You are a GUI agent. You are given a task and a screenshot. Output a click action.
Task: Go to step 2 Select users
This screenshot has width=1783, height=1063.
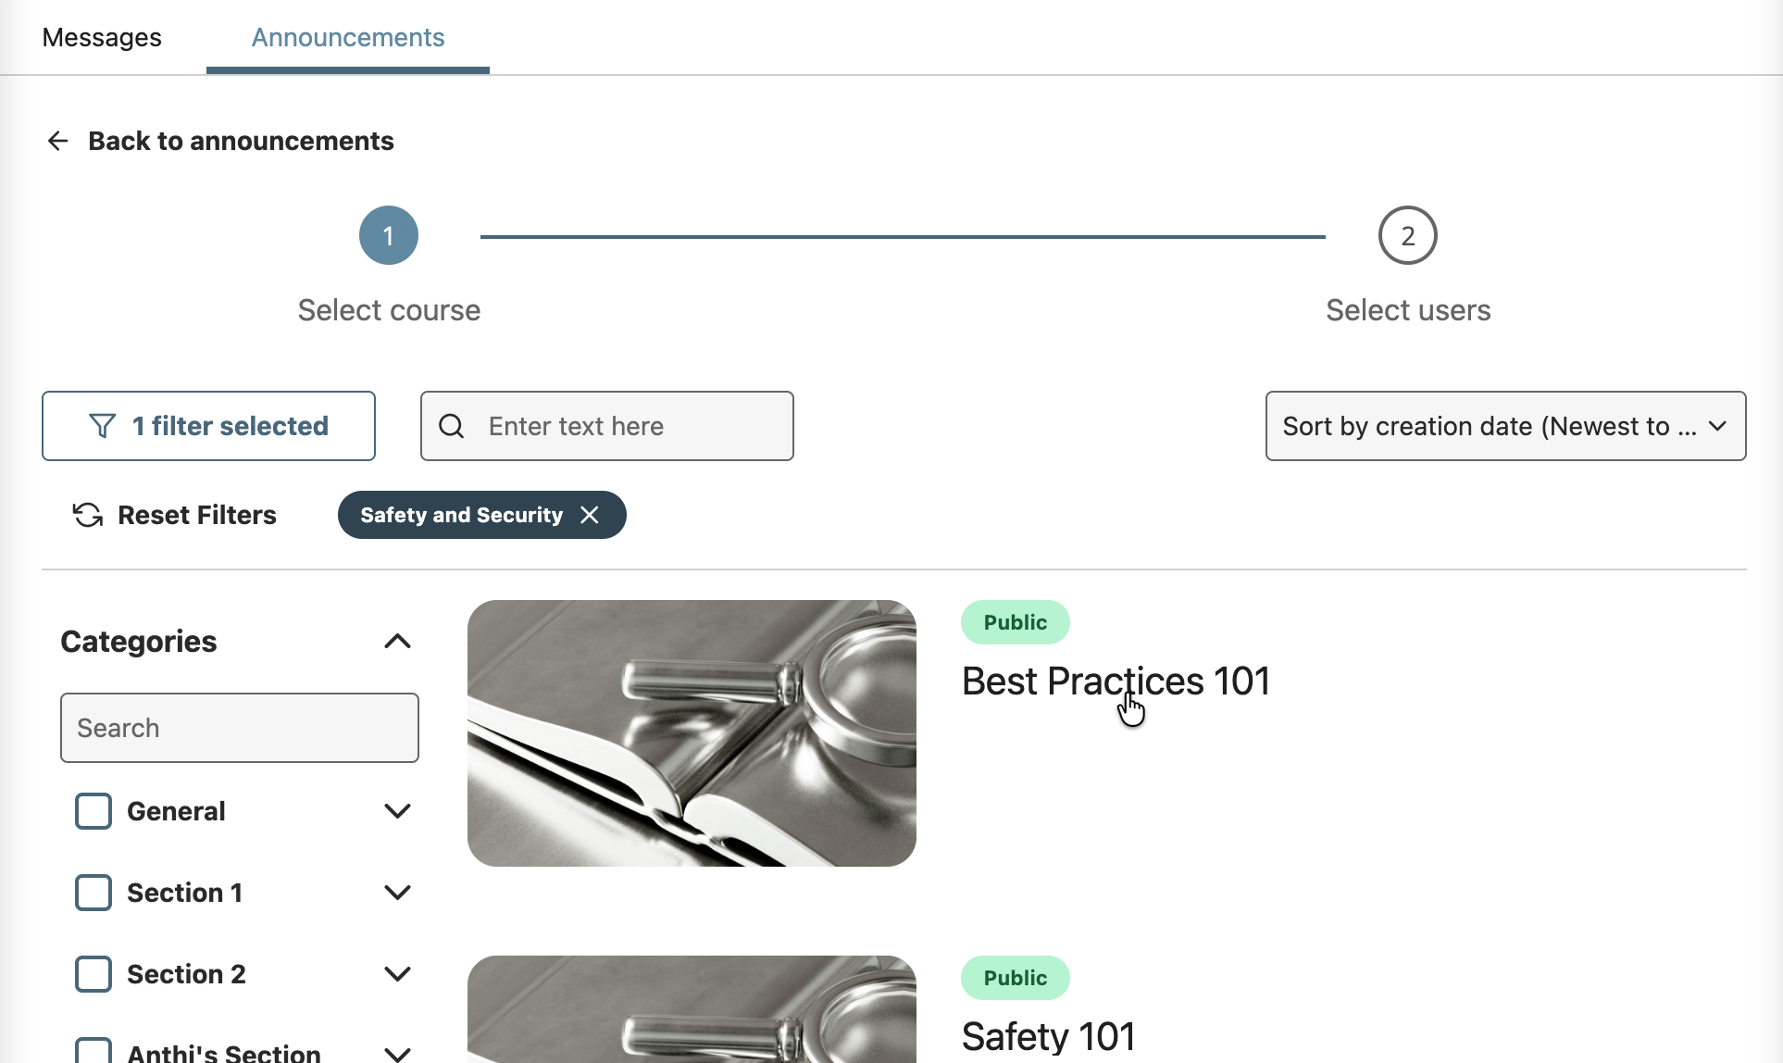coord(1407,235)
